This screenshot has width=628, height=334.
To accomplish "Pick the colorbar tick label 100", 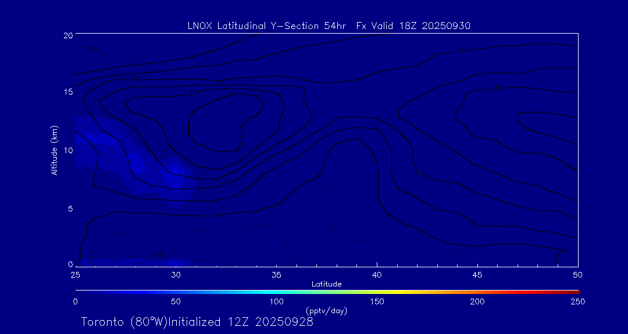I will (276, 302).
